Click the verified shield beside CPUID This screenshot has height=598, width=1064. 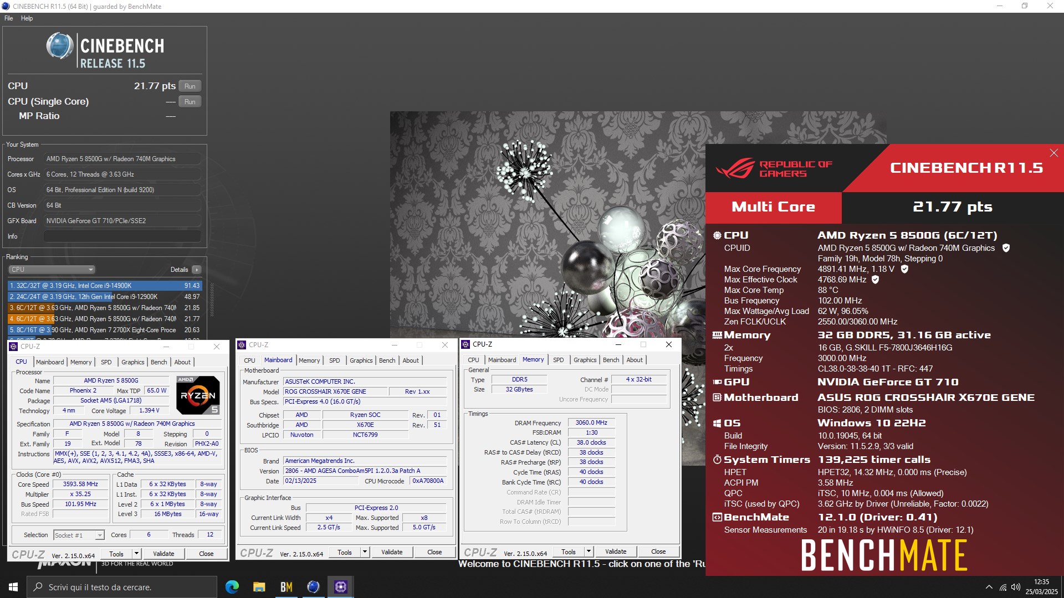tap(1006, 248)
